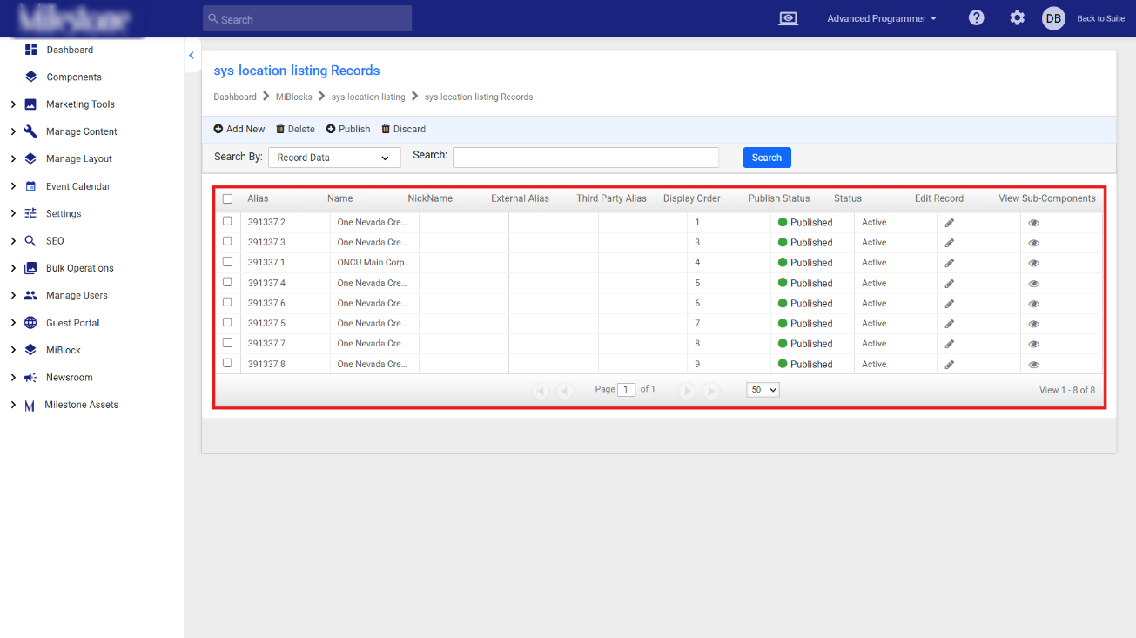This screenshot has width=1136, height=638.
Task: Open the help question mark icon
Action: tap(977, 18)
